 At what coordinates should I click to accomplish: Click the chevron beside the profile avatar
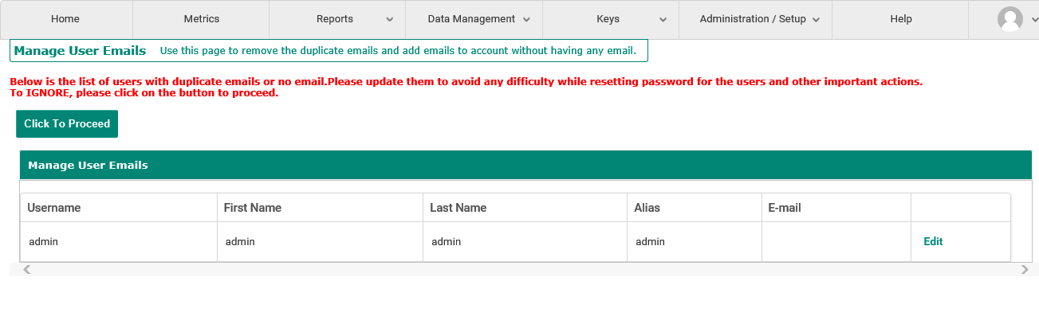click(x=1033, y=19)
